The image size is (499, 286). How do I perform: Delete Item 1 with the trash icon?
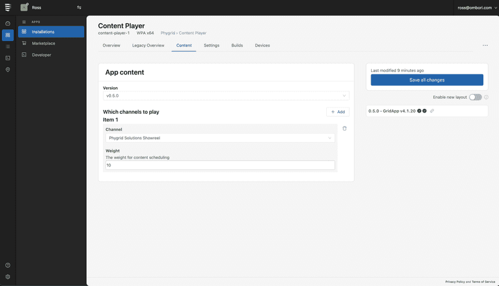pyautogui.click(x=344, y=128)
